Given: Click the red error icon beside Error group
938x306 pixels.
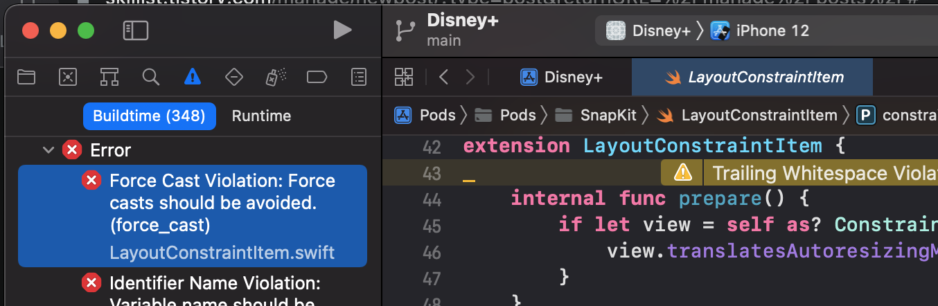Looking at the screenshot, I should (72, 150).
